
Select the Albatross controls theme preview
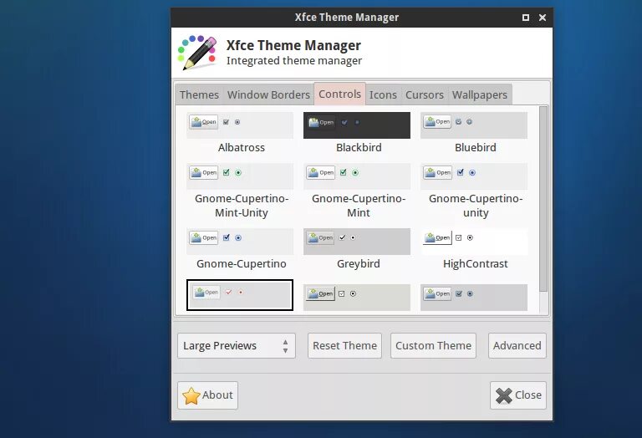point(240,125)
